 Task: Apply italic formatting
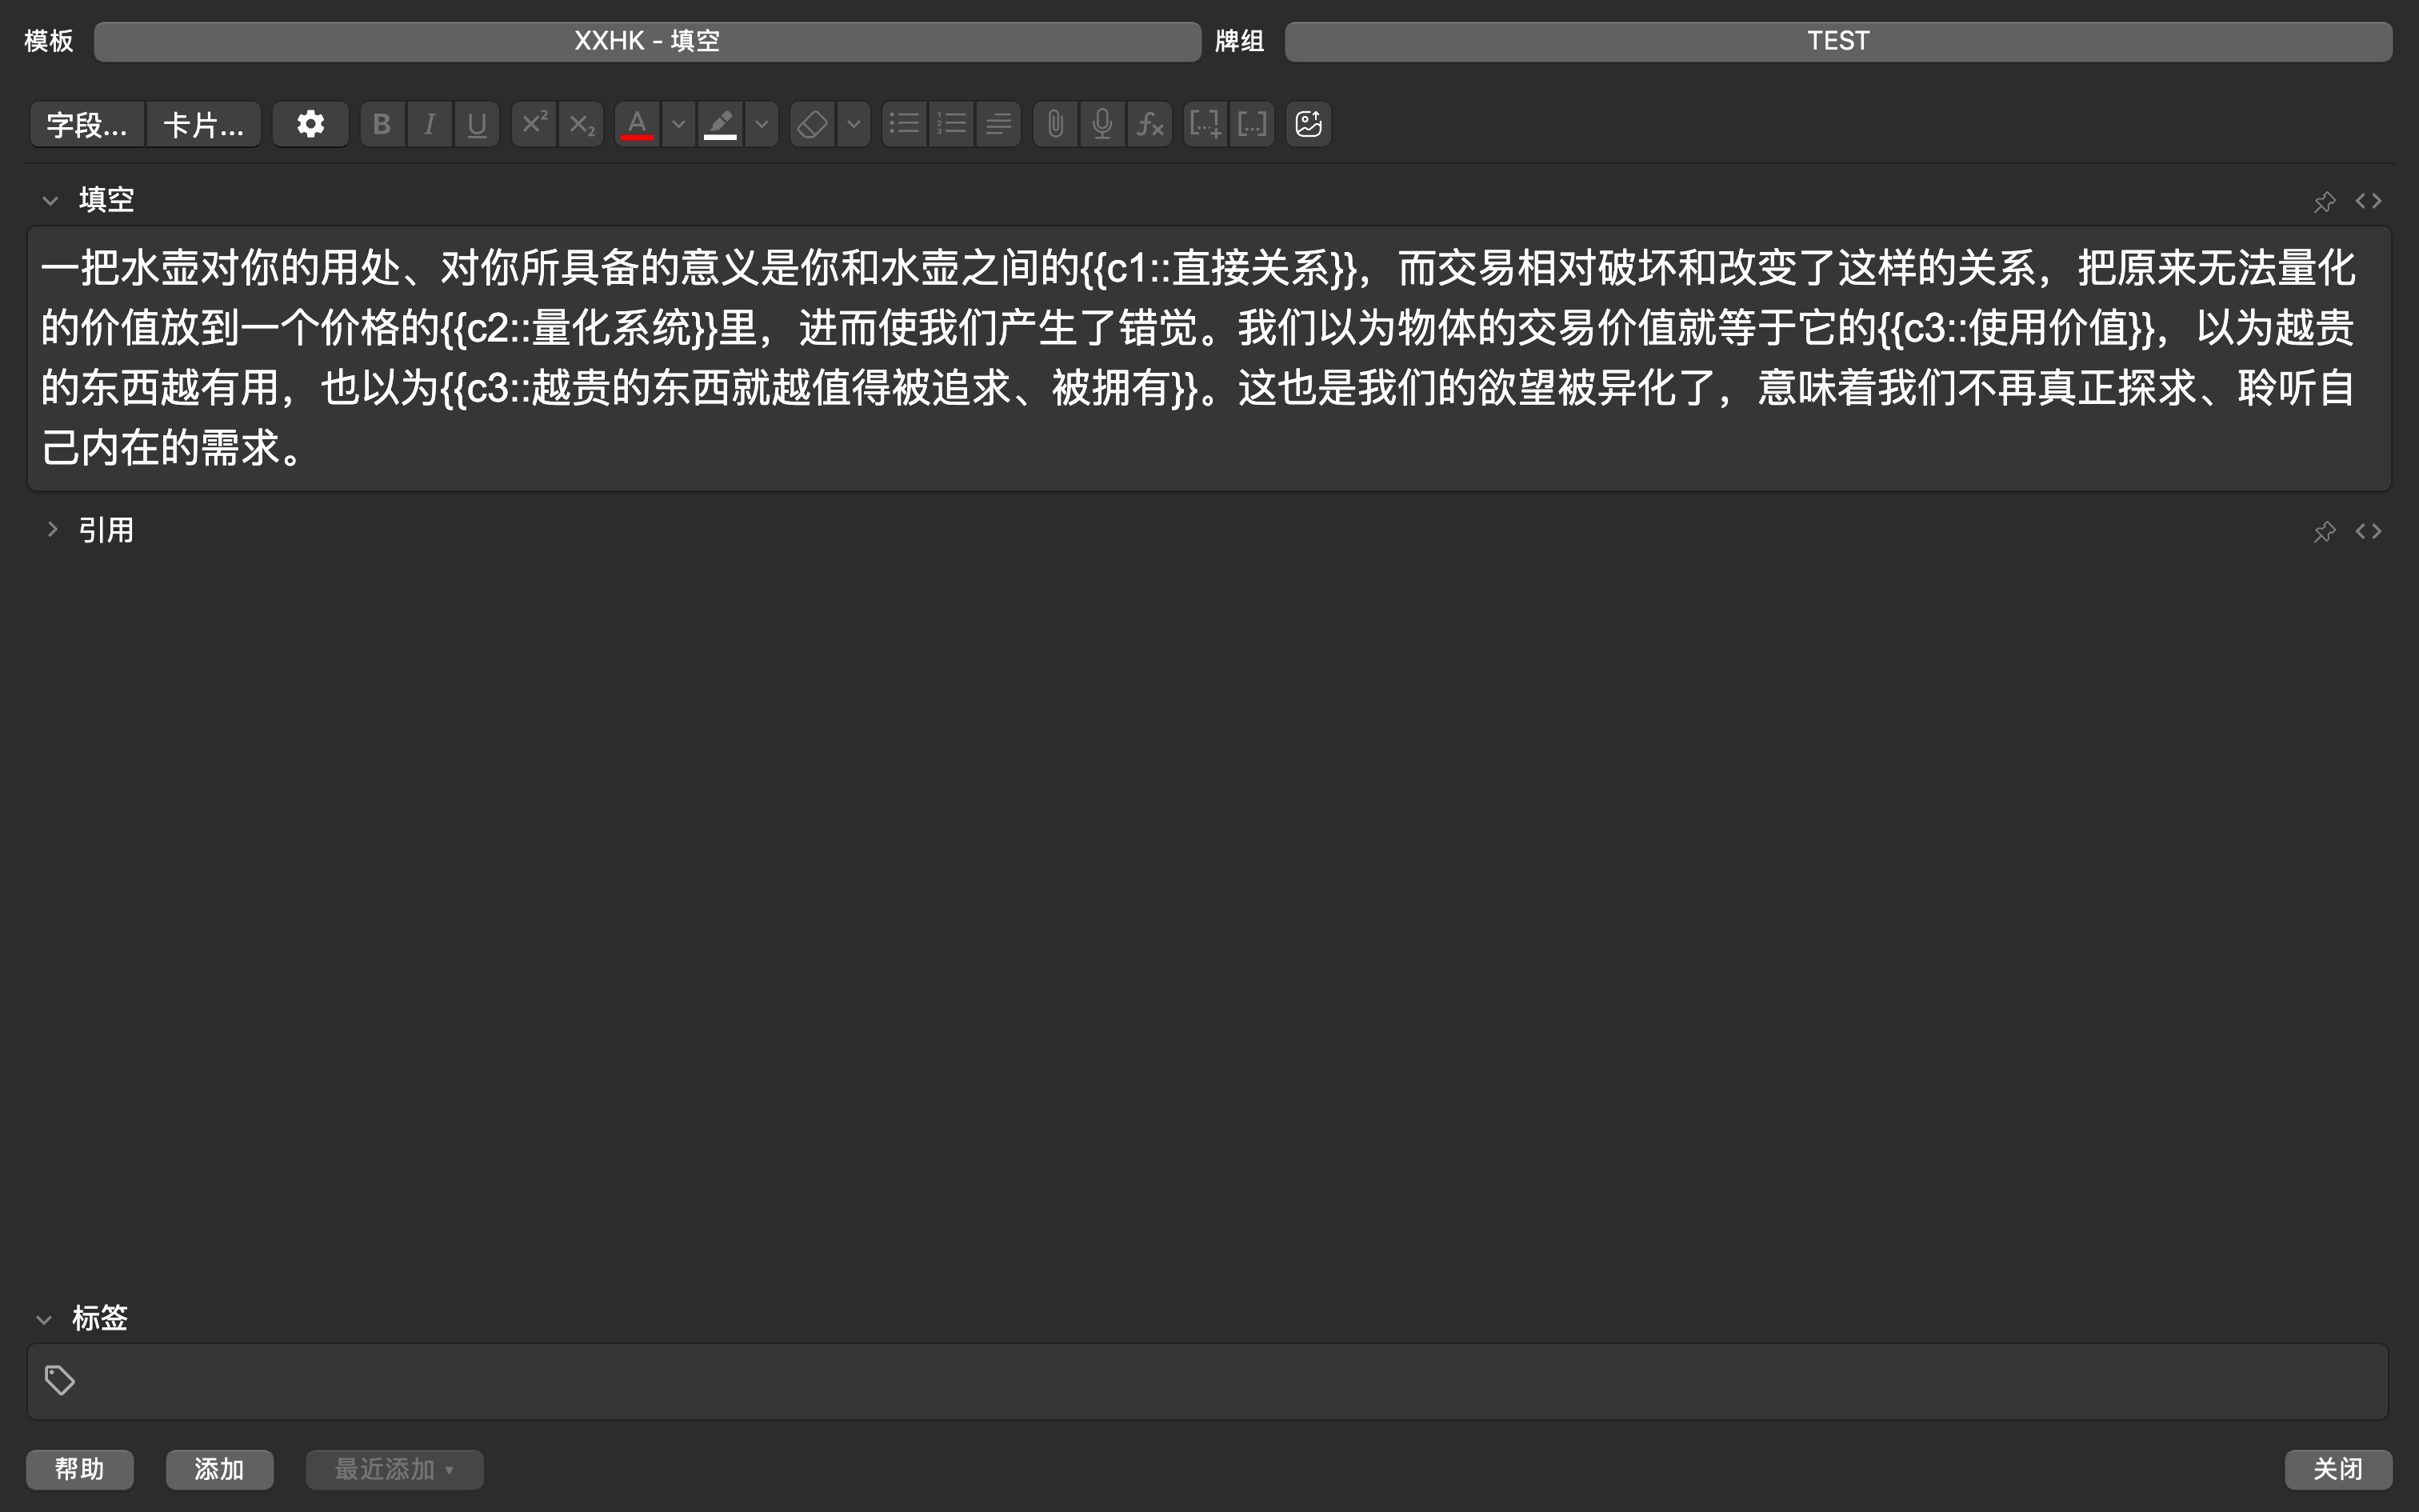[x=429, y=124]
